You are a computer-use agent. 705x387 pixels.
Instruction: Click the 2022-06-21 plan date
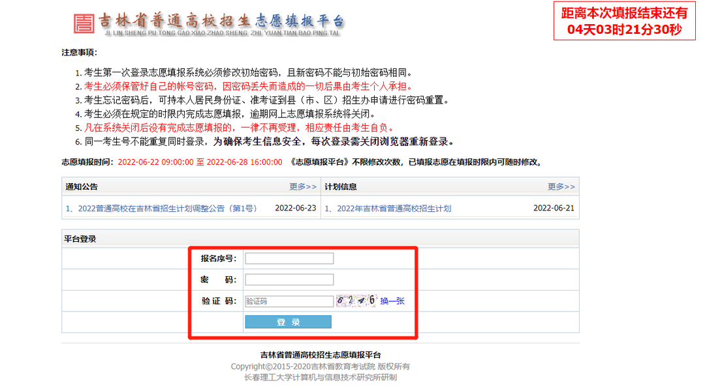554,208
